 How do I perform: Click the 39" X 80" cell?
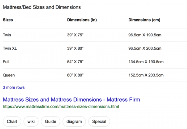point(75,48)
